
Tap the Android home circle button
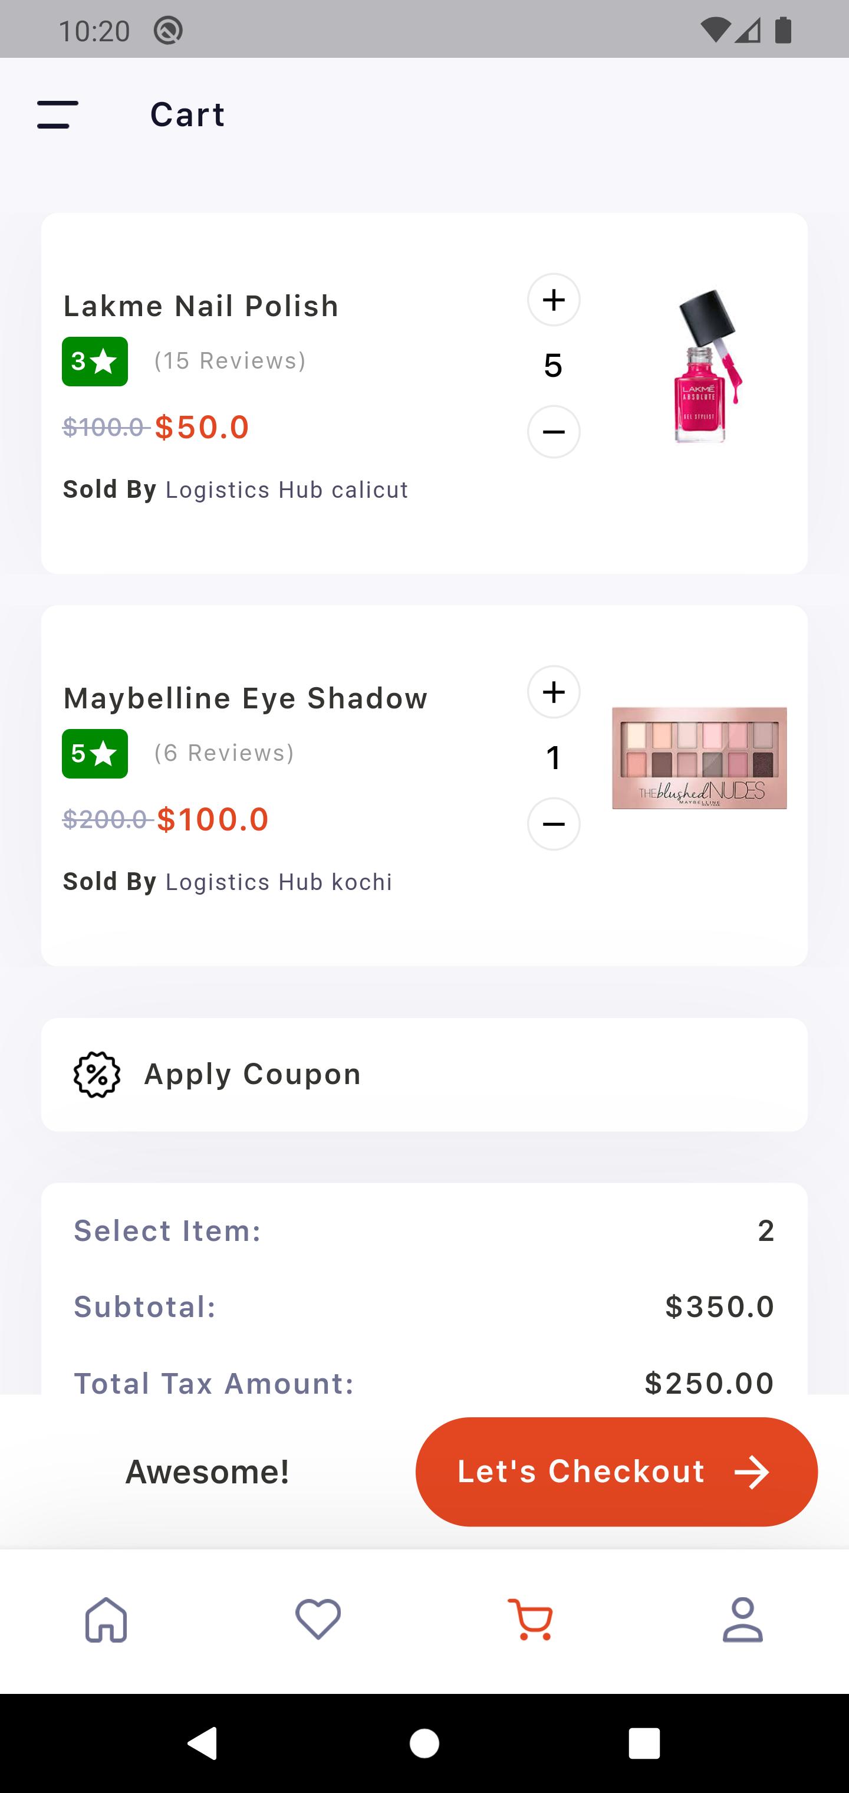(424, 1743)
